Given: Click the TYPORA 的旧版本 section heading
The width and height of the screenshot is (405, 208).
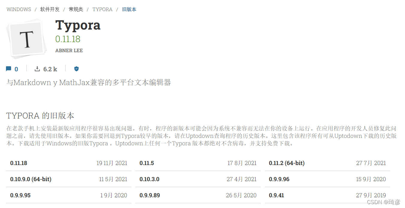Looking at the screenshot, I should coord(40,116).
